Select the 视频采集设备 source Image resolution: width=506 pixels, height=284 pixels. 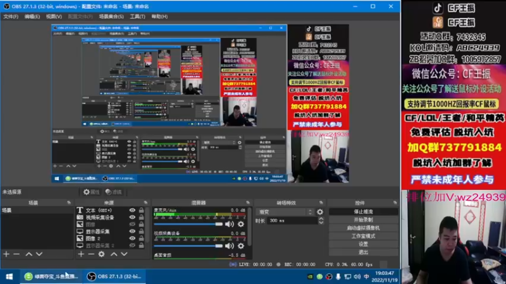tap(100, 217)
